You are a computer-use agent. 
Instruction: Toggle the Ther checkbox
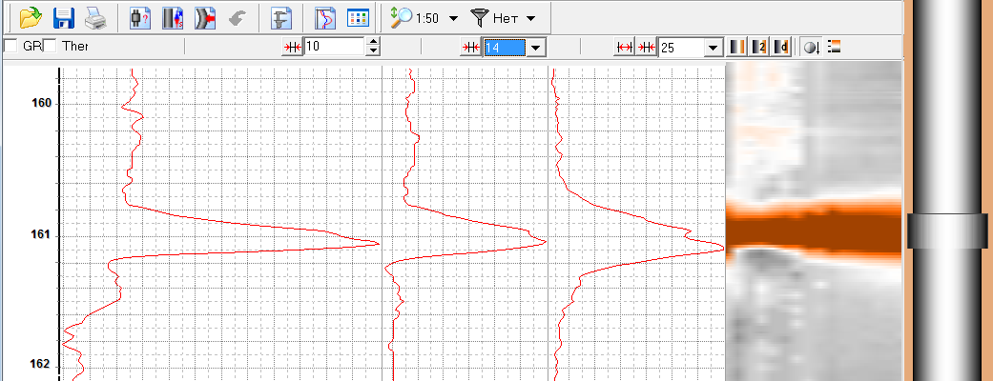(50, 46)
